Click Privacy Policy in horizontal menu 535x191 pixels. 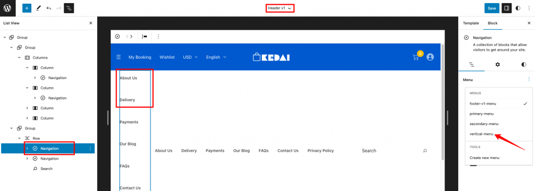(x=320, y=151)
